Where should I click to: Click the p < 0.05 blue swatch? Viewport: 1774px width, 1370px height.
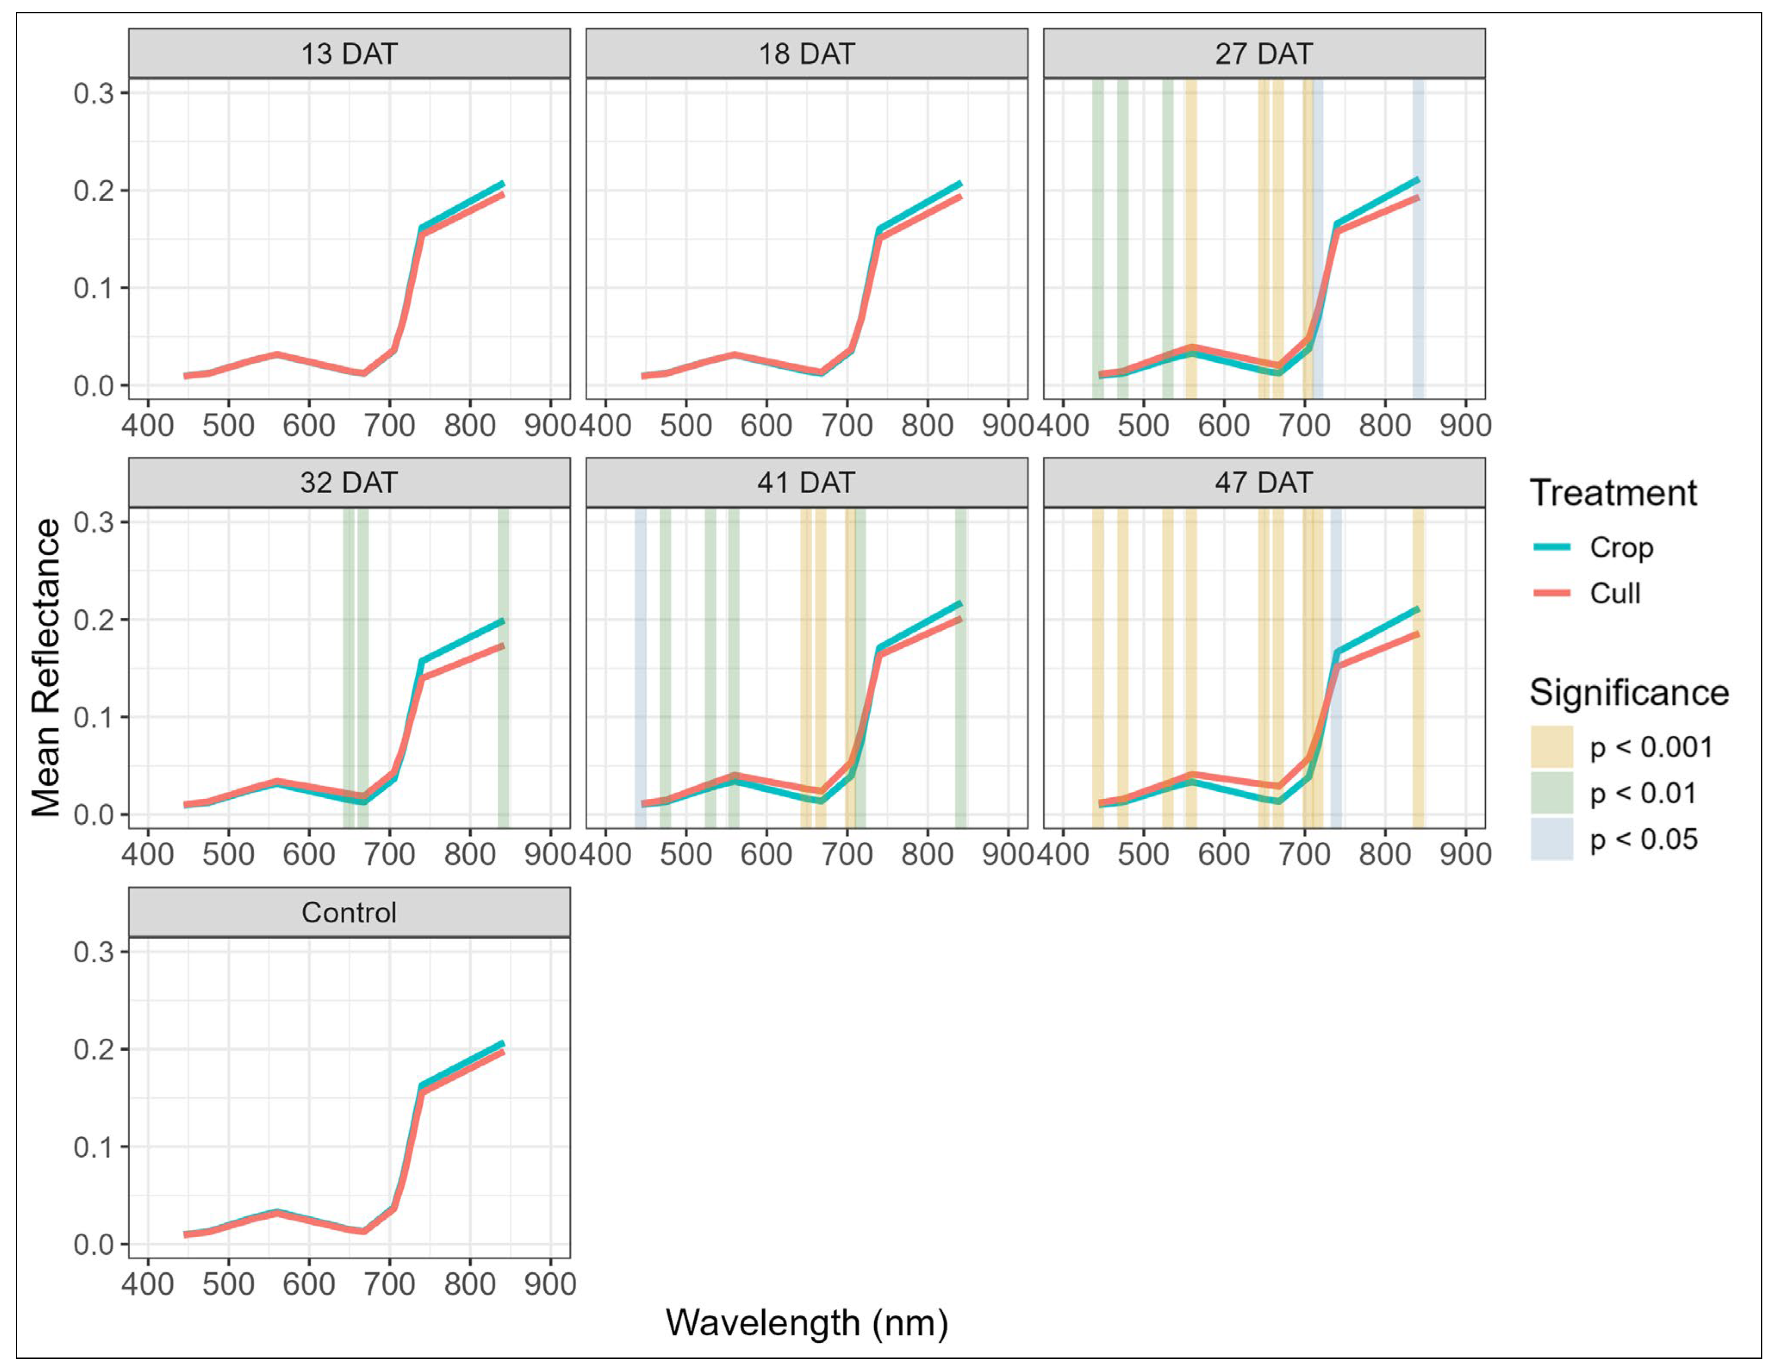pos(1552,839)
